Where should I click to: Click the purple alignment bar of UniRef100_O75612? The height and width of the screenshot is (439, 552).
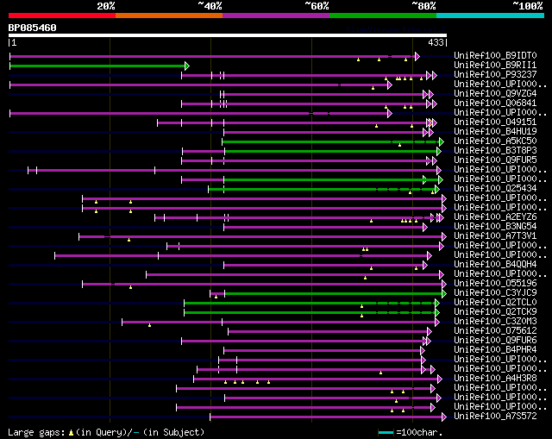click(328, 332)
